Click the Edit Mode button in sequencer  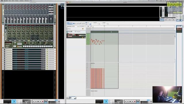coord(70,24)
